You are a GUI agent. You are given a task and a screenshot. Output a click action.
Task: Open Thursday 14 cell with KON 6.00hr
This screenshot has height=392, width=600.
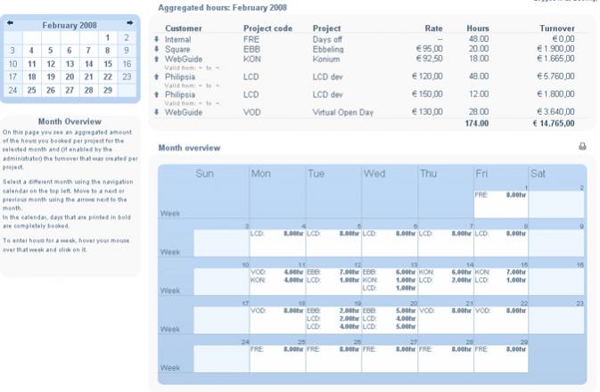click(446, 282)
